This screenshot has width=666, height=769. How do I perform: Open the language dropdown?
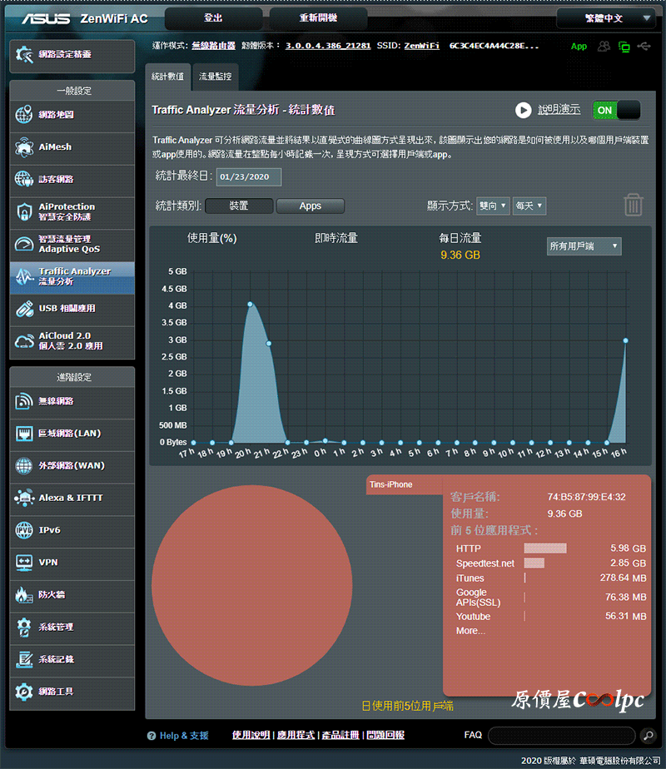tap(606, 18)
